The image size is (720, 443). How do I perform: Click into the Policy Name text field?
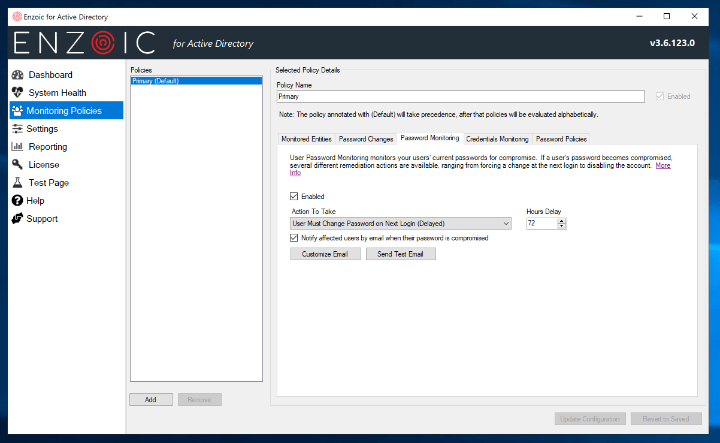pyautogui.click(x=460, y=97)
